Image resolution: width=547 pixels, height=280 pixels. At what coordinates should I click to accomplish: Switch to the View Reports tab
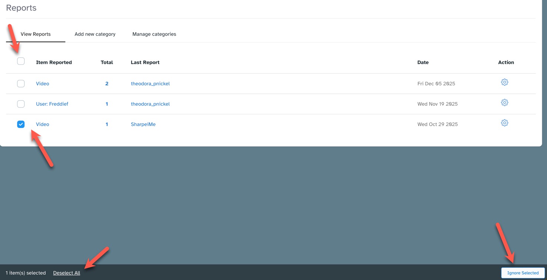pos(36,34)
